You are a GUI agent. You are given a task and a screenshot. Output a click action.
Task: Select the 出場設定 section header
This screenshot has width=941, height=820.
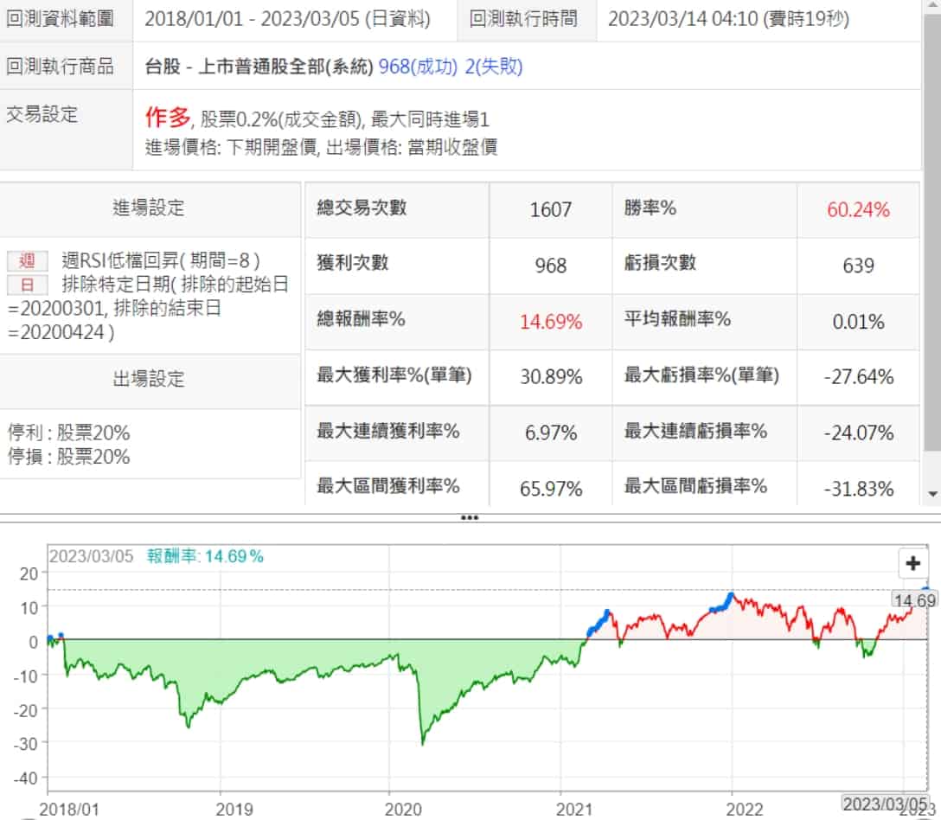coord(149,379)
